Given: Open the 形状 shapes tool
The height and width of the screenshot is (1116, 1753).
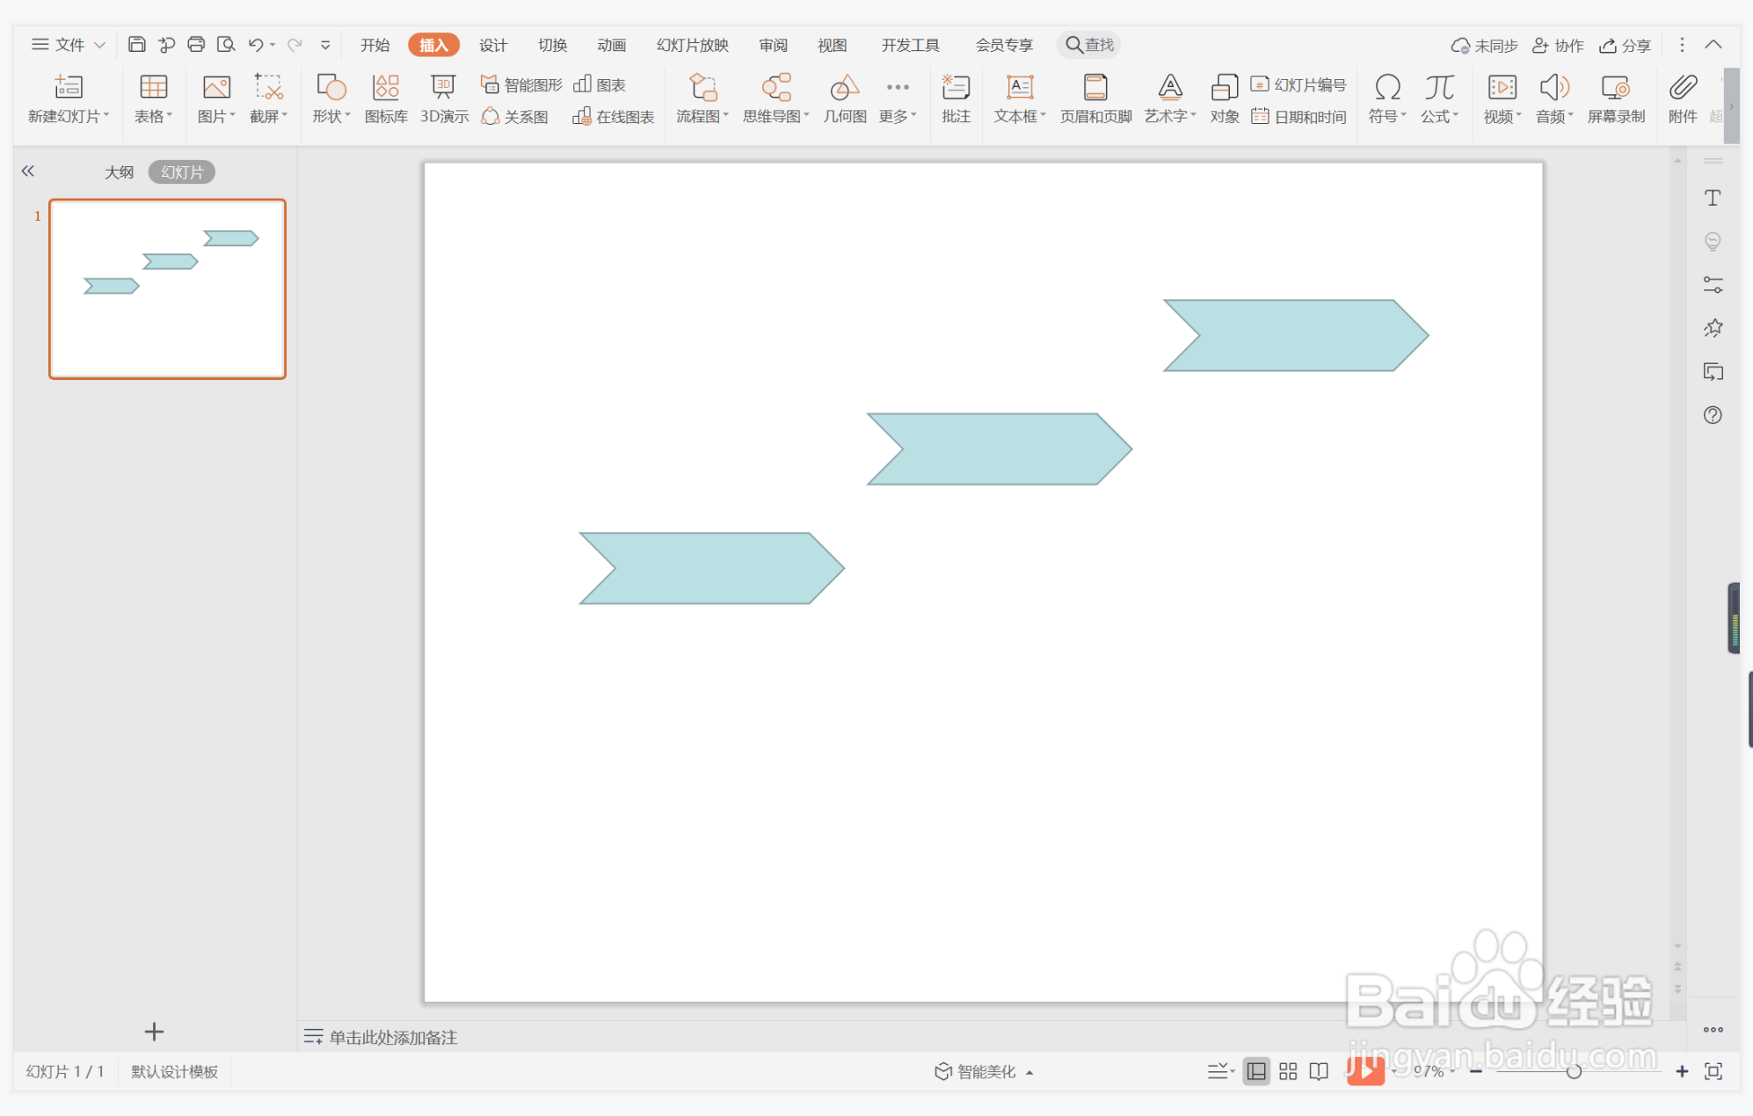Looking at the screenshot, I should [x=331, y=98].
